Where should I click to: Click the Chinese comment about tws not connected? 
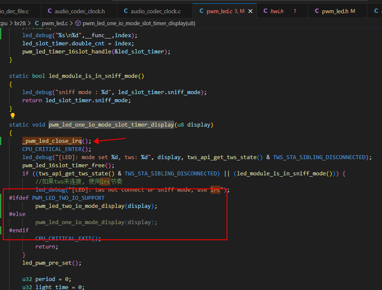click(79, 182)
